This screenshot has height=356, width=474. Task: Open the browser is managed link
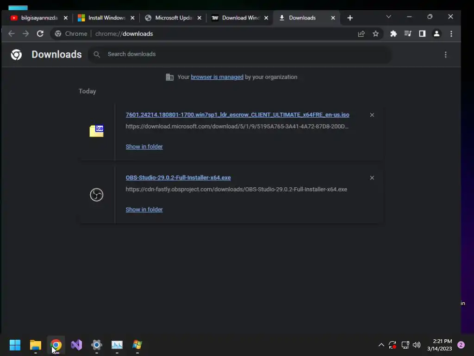click(217, 77)
